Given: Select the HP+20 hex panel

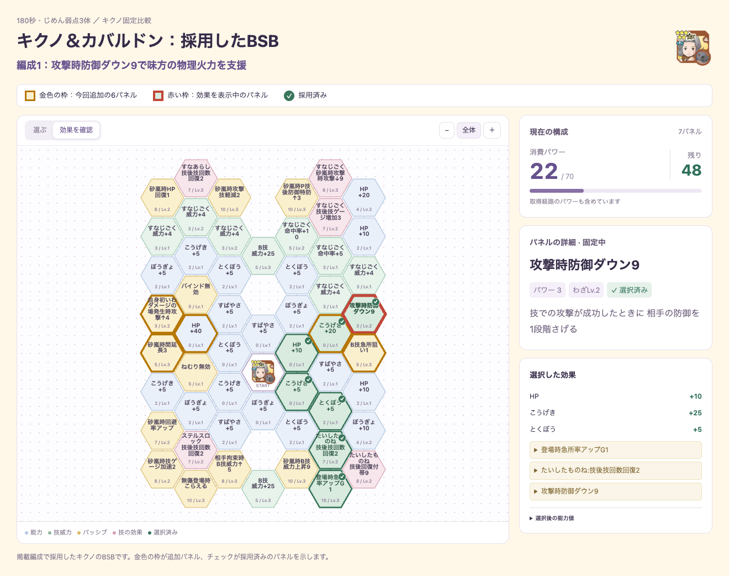Looking at the screenshot, I should pos(364,198).
